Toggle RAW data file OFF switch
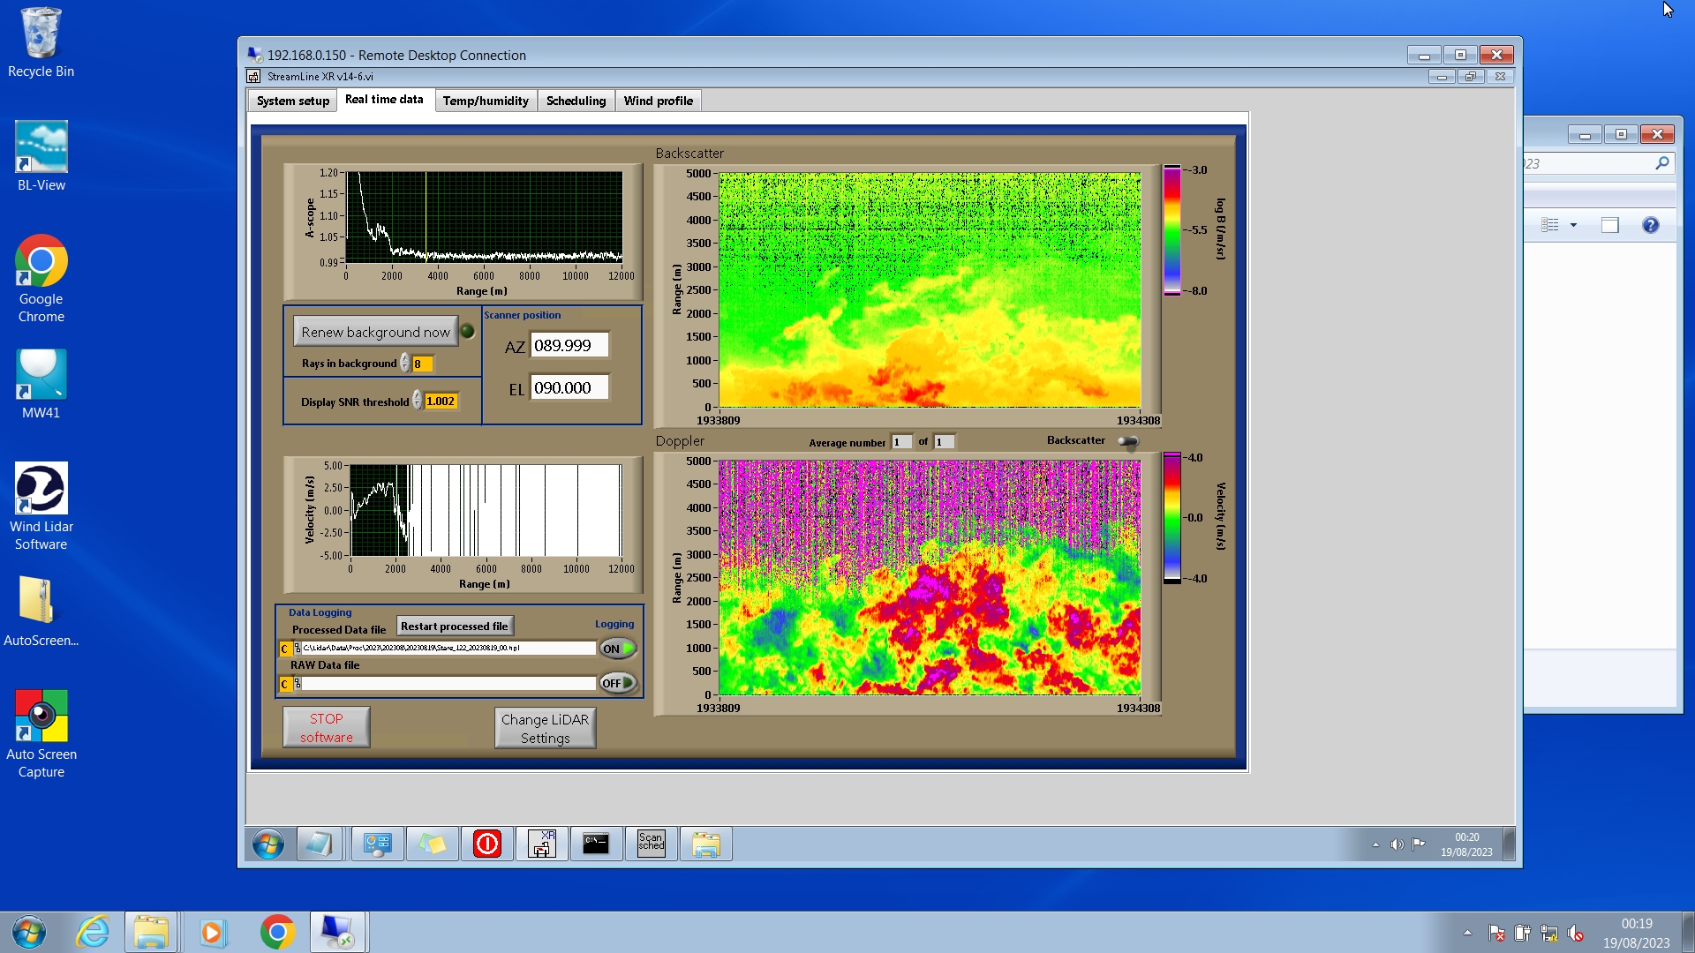This screenshot has width=1695, height=953. (x=618, y=683)
